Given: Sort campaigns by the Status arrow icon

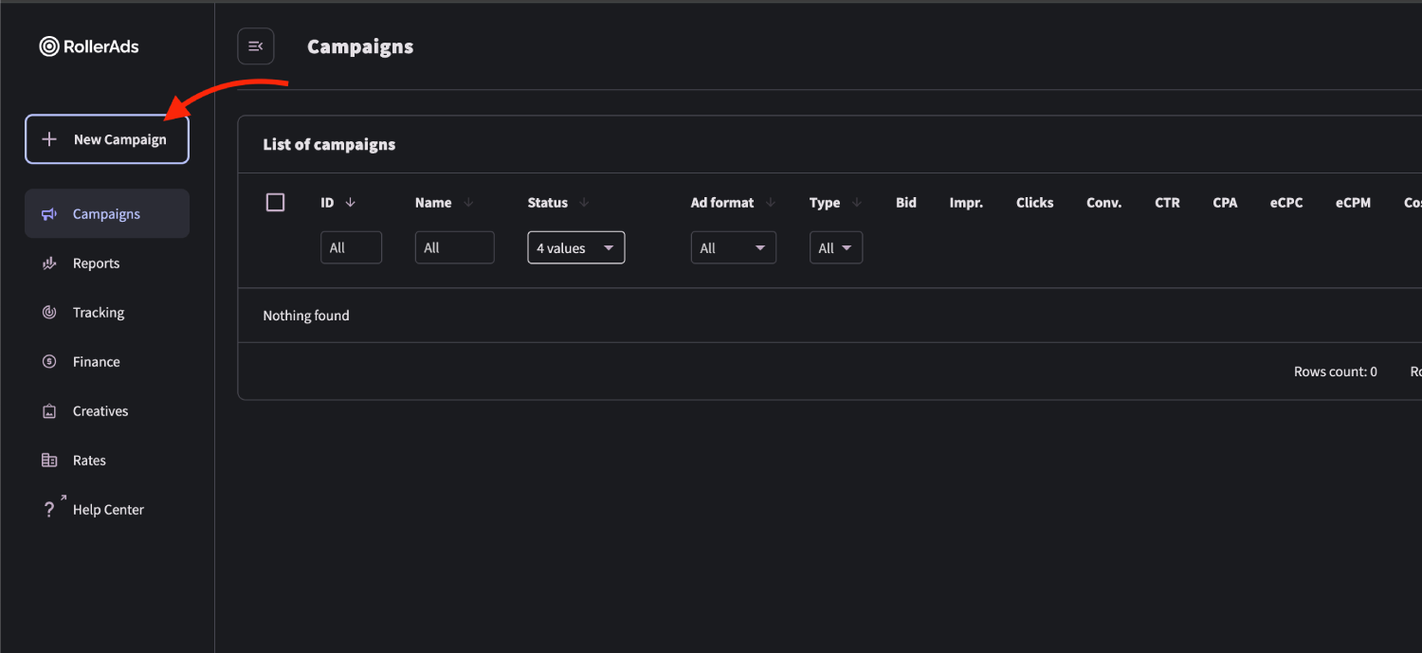Looking at the screenshot, I should coord(584,203).
